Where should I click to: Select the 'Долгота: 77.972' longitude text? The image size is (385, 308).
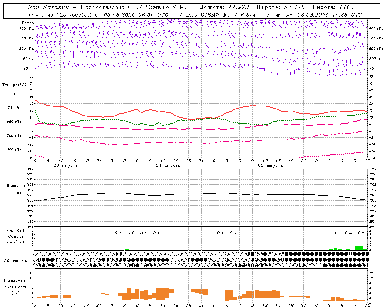[224, 7]
